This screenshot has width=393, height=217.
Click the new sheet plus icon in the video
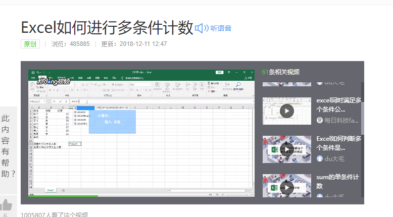click(x=63, y=190)
